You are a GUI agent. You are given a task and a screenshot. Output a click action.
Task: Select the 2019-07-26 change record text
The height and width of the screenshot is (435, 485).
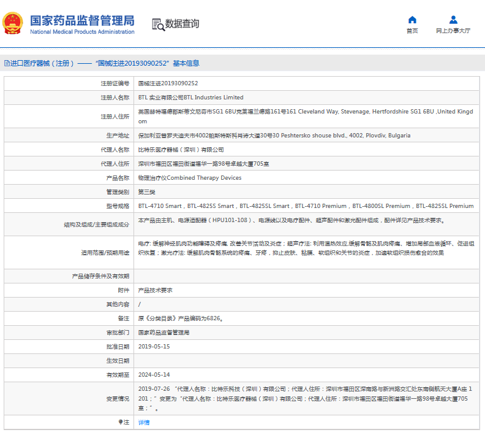tap(305, 398)
